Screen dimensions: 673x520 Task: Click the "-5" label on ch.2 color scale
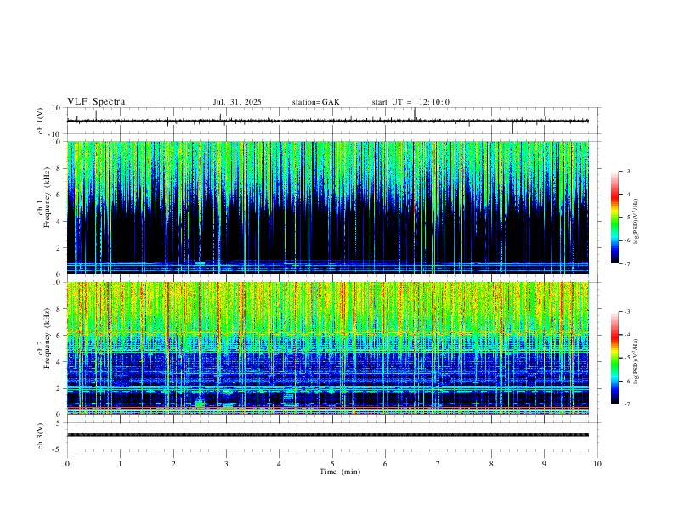[x=627, y=358]
